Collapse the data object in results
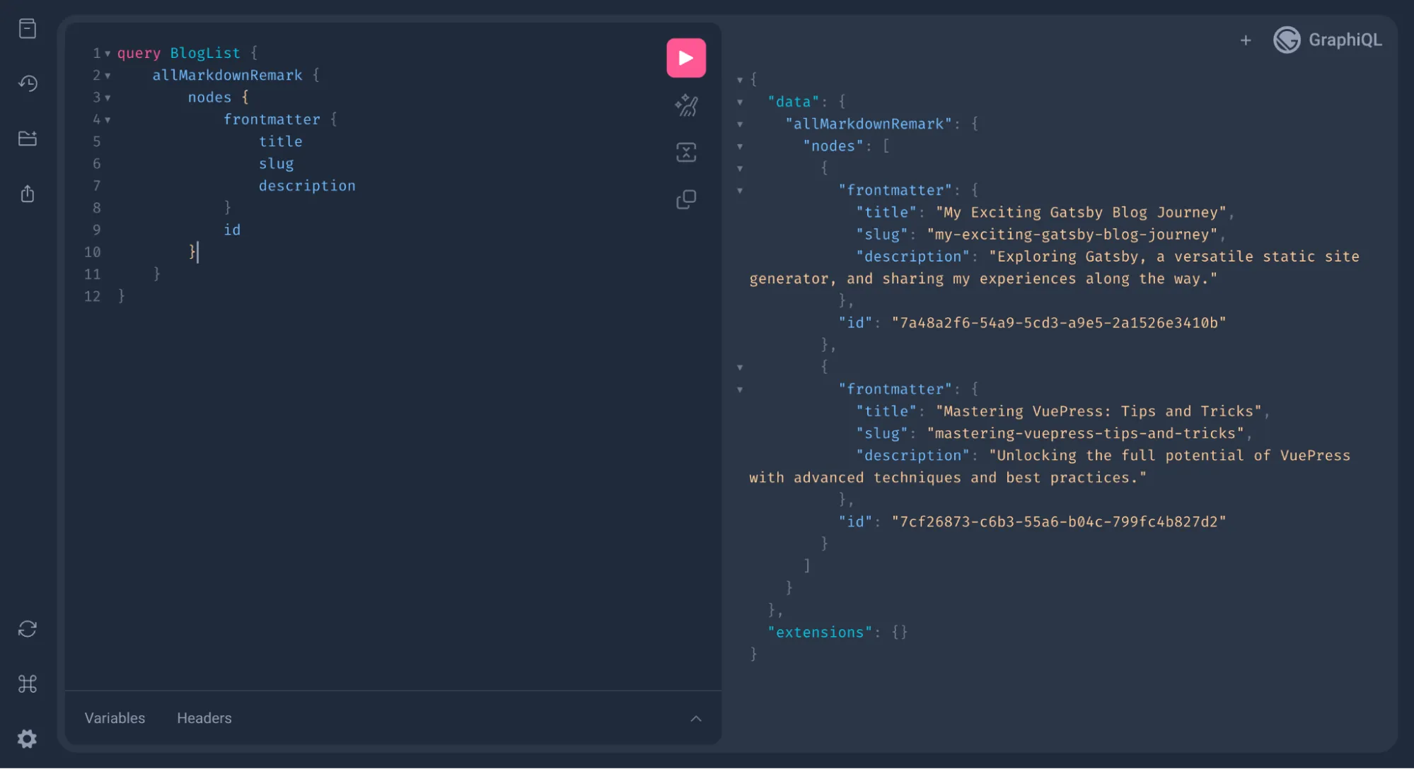This screenshot has height=769, width=1414. pyautogui.click(x=740, y=101)
